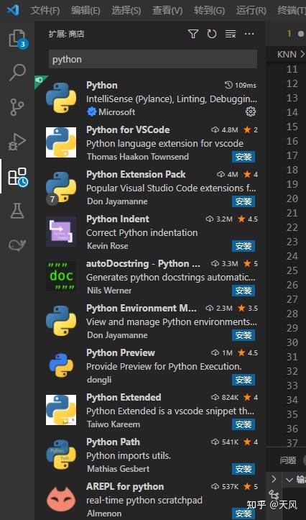Install Python Preview extension

click(x=244, y=380)
